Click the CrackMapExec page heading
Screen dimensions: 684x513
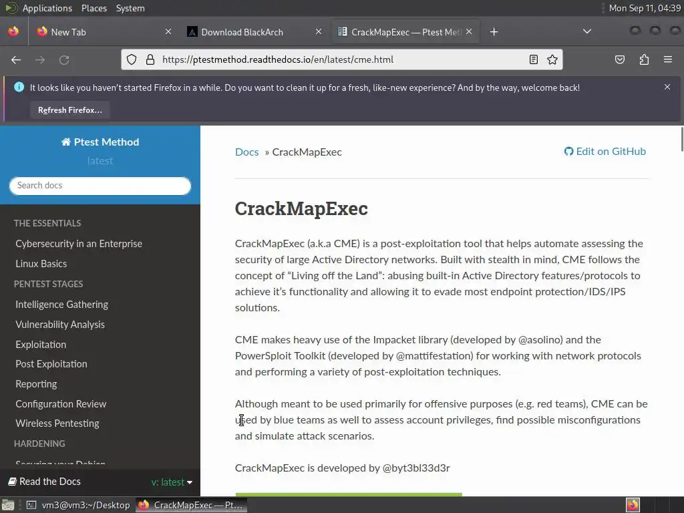pyautogui.click(x=301, y=208)
